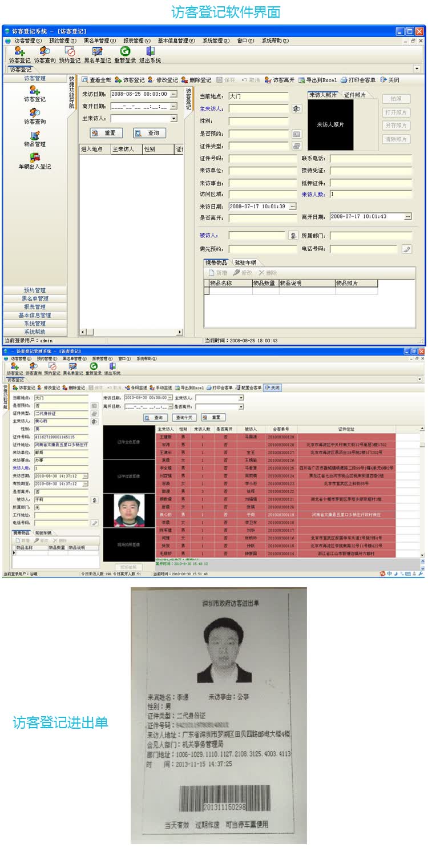
Task: Click 关闭 at end of upper window's action toolbar
Action: pyautogui.click(x=390, y=80)
